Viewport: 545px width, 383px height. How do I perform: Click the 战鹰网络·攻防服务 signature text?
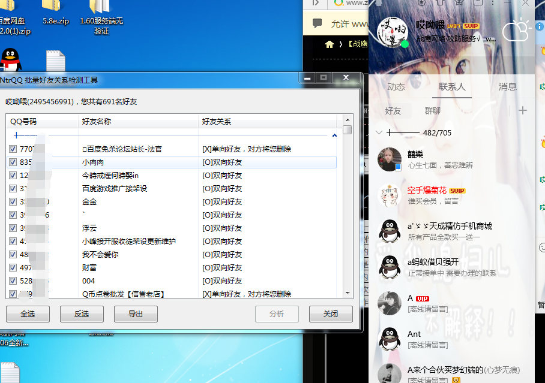(448, 39)
